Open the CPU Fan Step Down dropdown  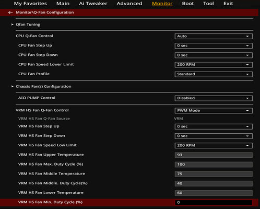[x=214, y=55]
